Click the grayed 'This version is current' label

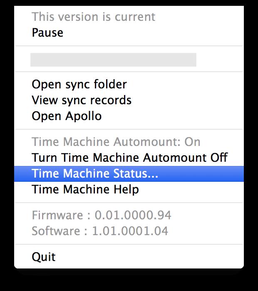click(94, 17)
